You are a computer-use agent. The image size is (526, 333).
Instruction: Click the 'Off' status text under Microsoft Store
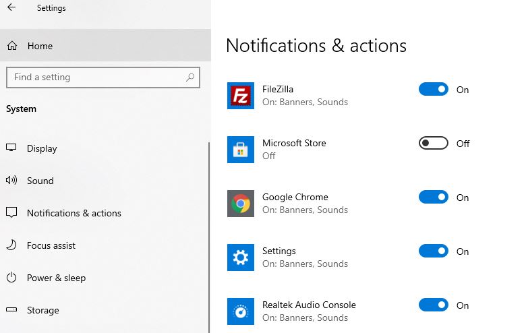point(268,156)
